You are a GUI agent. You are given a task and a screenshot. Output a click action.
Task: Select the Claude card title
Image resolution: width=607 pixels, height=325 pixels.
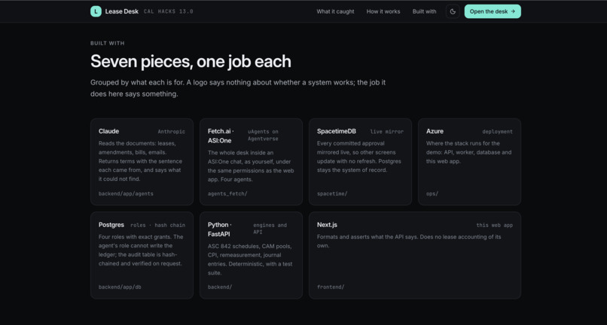[108, 131]
